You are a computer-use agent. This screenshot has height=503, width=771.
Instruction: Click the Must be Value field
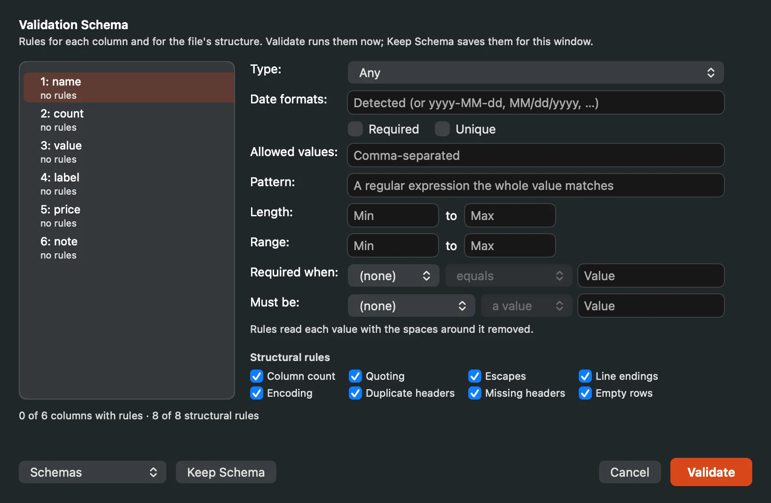[651, 306]
